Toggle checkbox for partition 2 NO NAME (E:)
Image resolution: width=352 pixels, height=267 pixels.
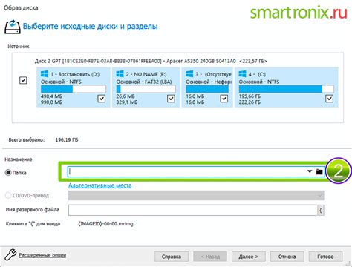(x=171, y=99)
